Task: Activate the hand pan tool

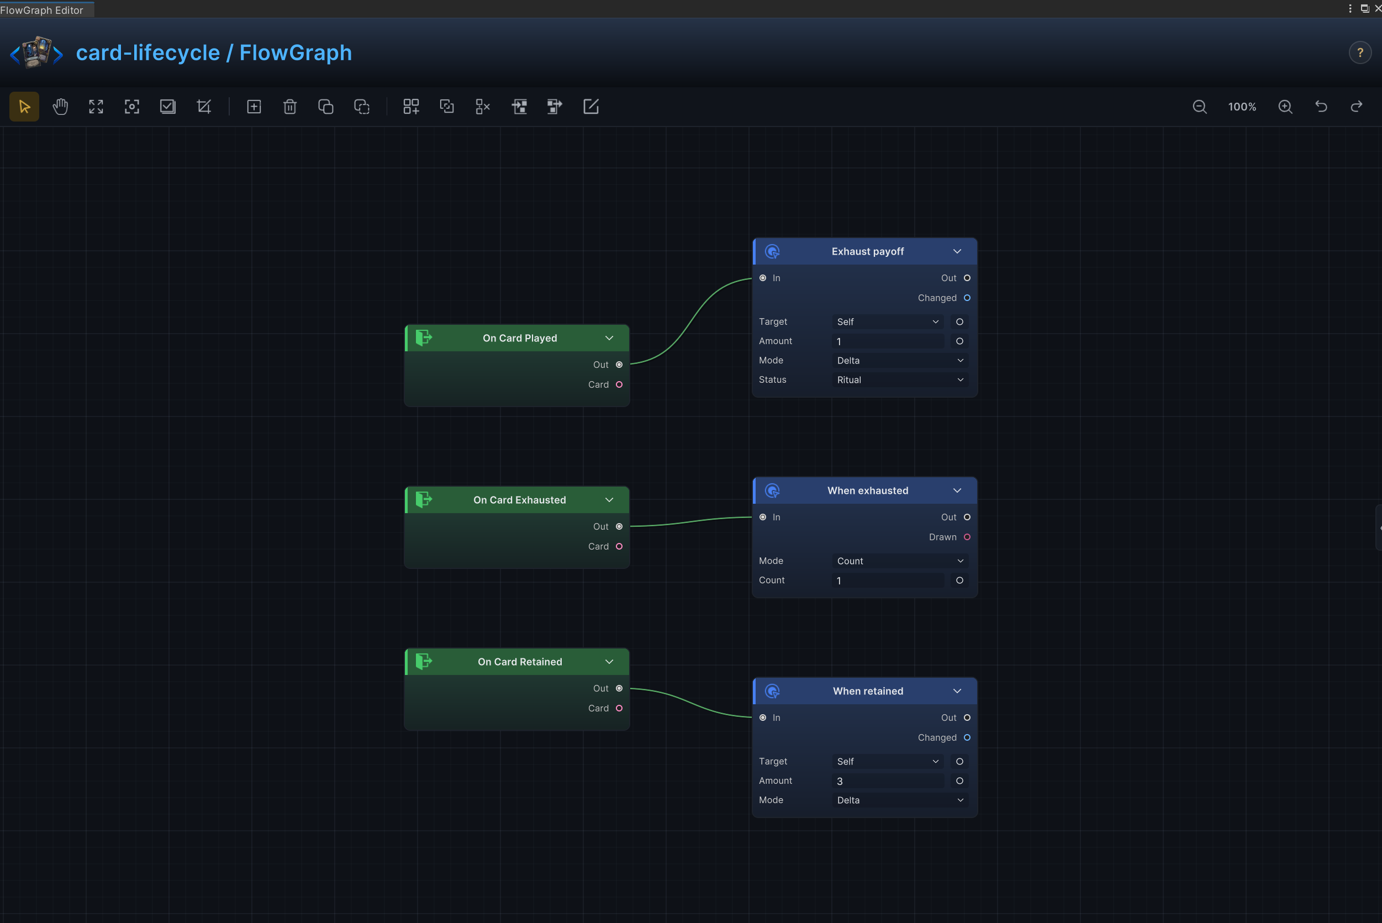Action: pos(60,107)
